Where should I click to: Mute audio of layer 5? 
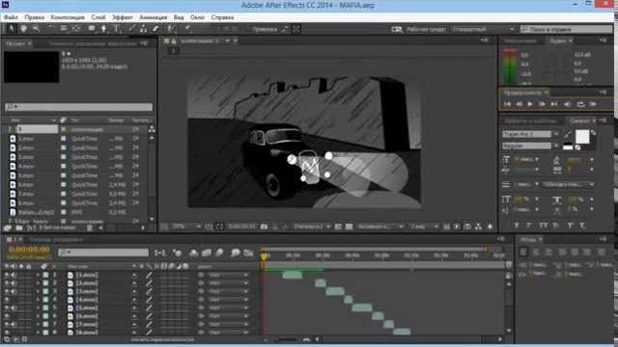click(14, 308)
